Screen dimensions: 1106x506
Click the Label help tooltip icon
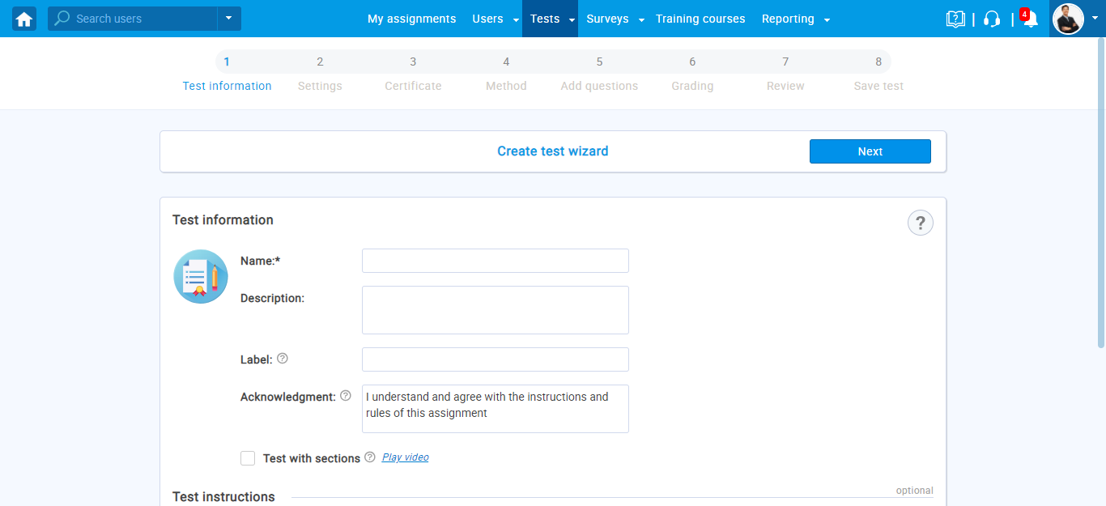coord(283,359)
